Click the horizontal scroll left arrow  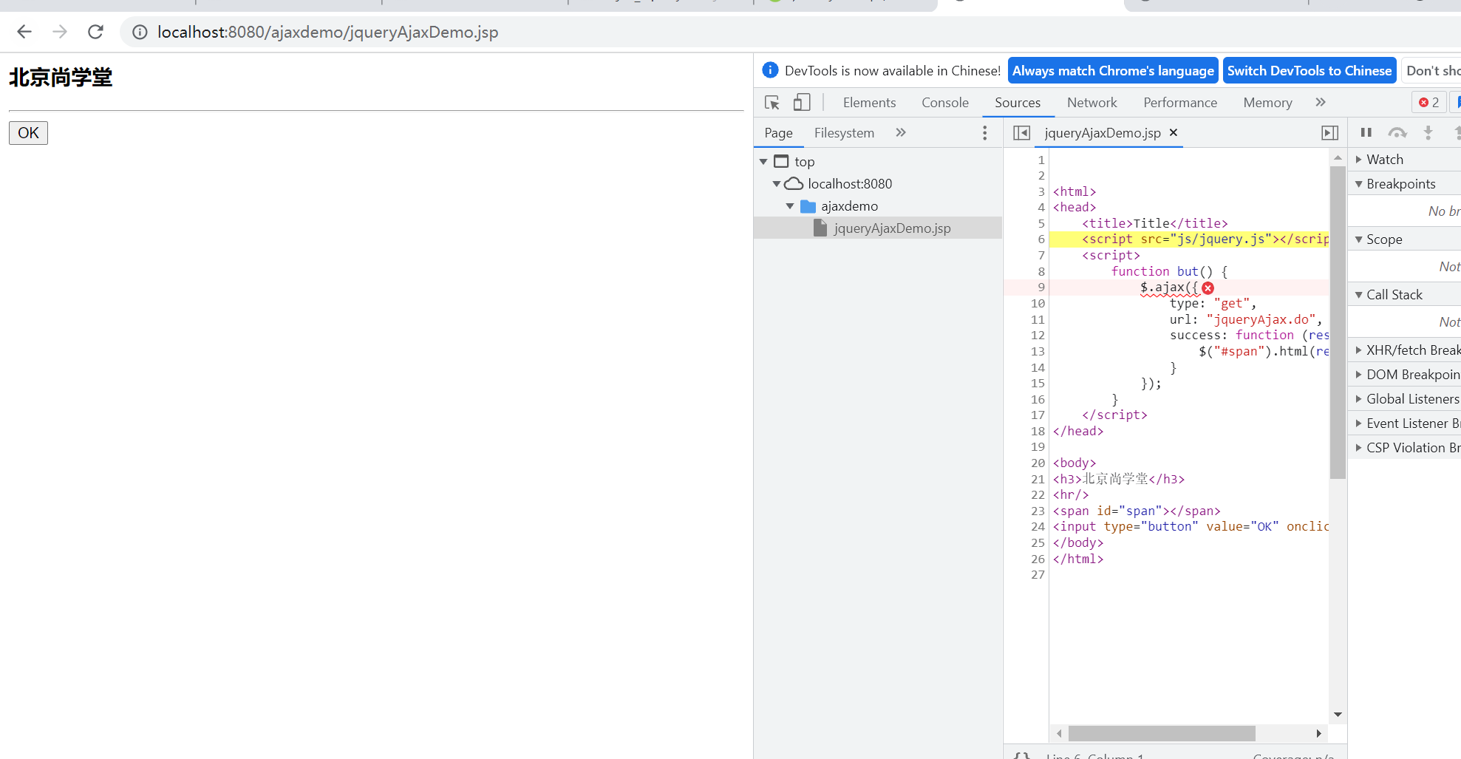[1059, 733]
